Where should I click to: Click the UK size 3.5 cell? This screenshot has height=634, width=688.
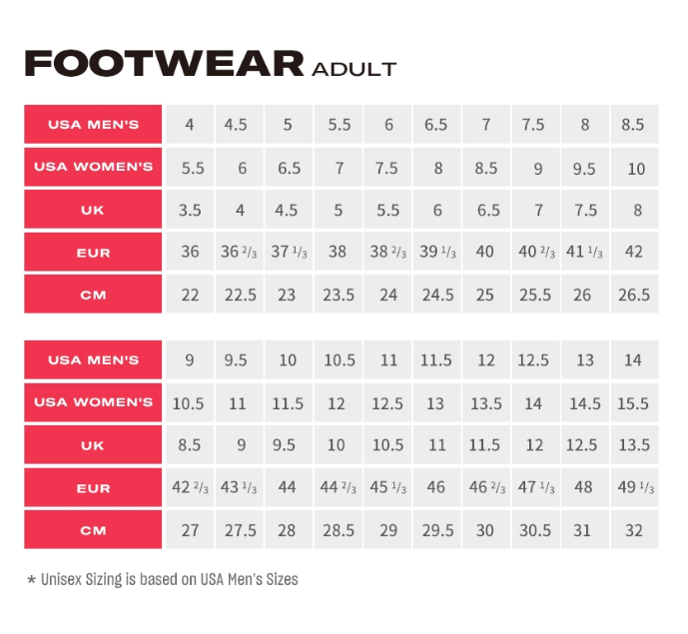(x=190, y=211)
